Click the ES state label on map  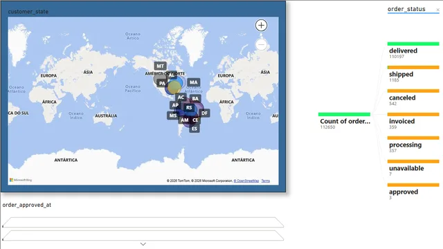[x=195, y=129]
